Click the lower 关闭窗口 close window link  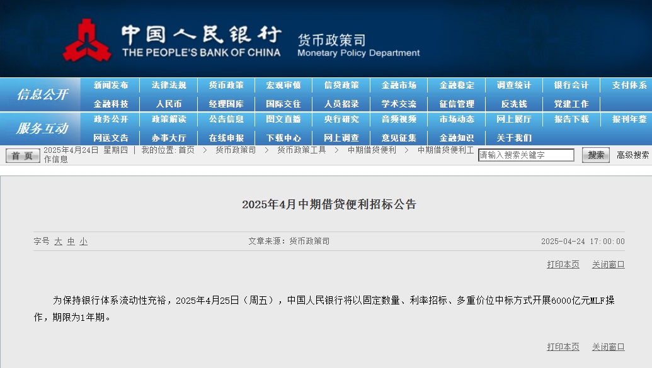pyautogui.click(x=608, y=347)
